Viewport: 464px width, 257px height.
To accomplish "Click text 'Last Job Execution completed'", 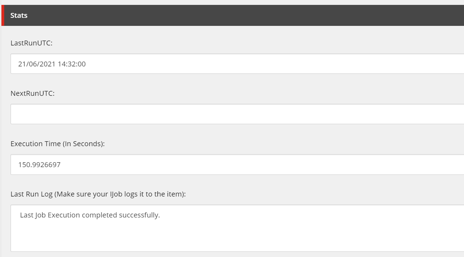I will (68, 215).
